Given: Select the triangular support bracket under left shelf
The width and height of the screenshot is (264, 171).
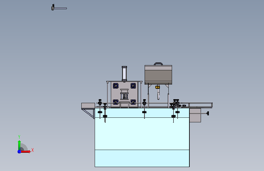Looking at the screenshot, I should point(88,114).
